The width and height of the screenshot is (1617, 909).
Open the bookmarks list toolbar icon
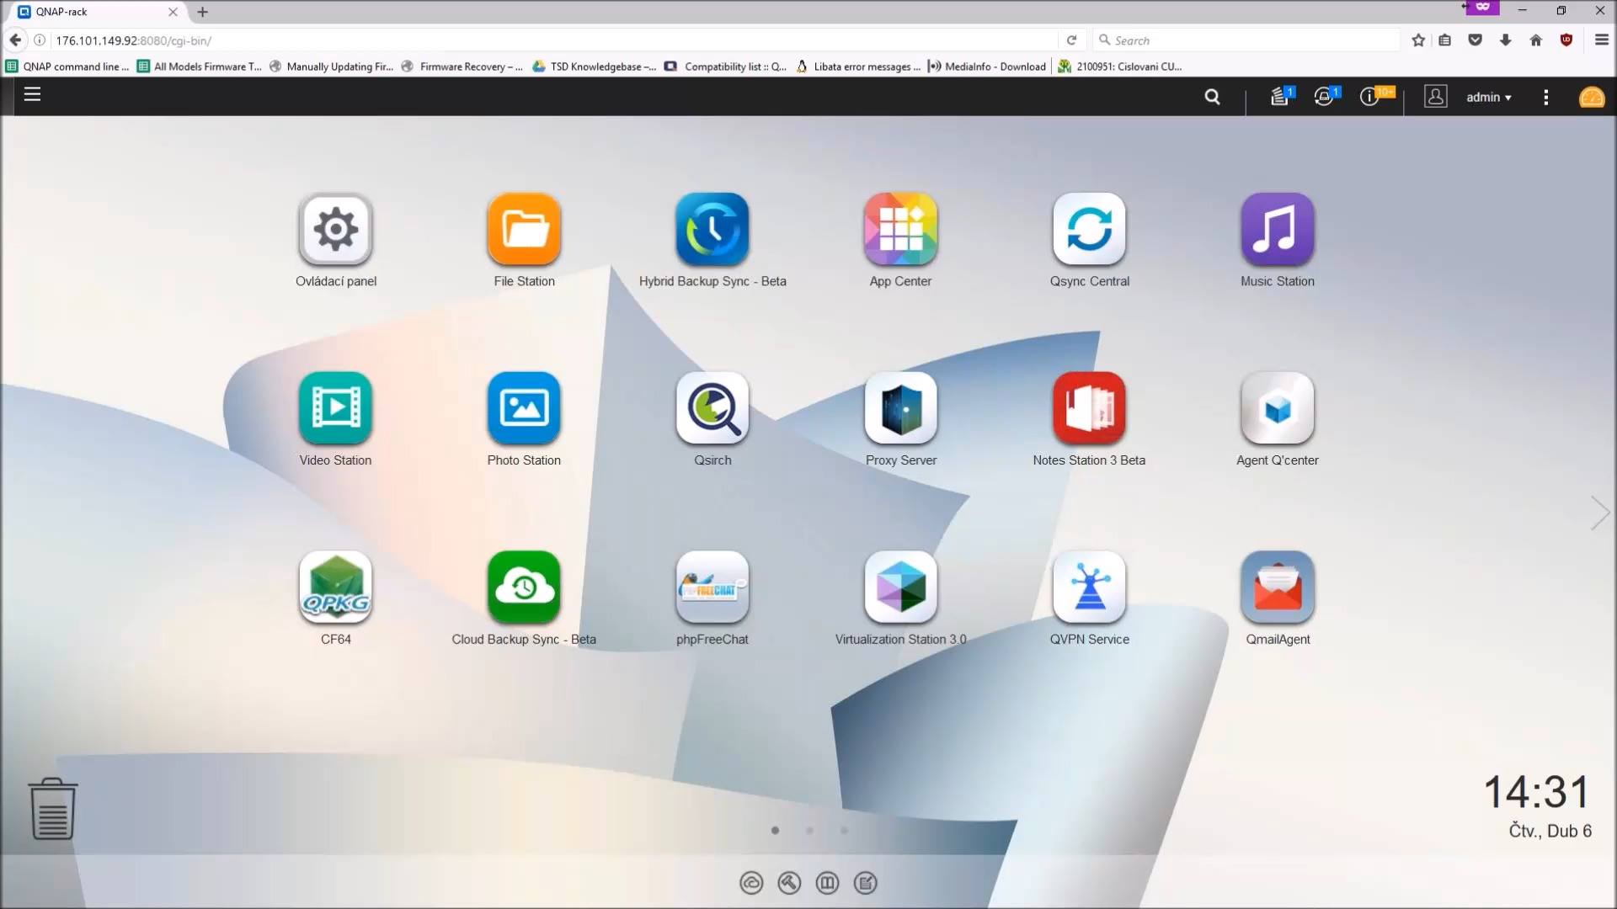click(1444, 40)
